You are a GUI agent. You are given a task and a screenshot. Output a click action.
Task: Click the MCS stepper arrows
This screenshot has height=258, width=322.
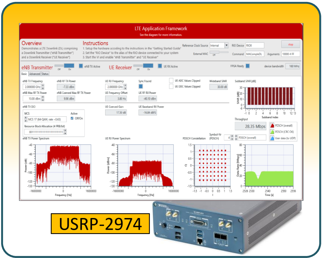[26, 119]
